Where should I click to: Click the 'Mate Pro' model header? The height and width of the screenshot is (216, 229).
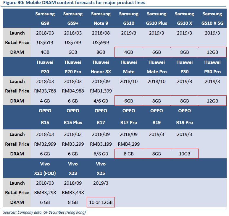click(x=157, y=72)
